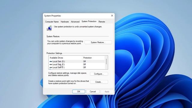The height and width of the screenshot is (108, 192).
Task: Click the drive icon beside Local Disk (D:)
Action: coord(51,61)
